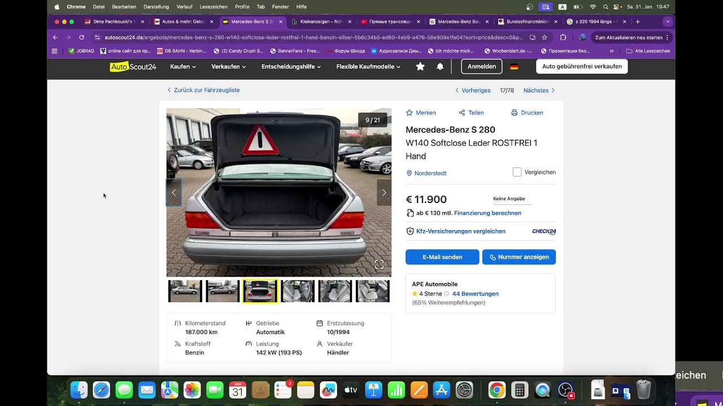Open Spotlight search in the menu bar
723x406 pixels.
click(606, 7)
